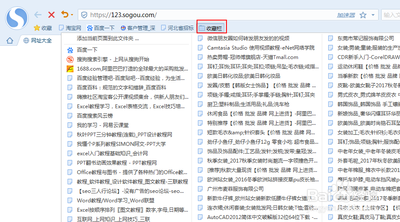The image size is (400, 222).
Task: Bookmark this page with the star icon
Action: (x=363, y=15)
